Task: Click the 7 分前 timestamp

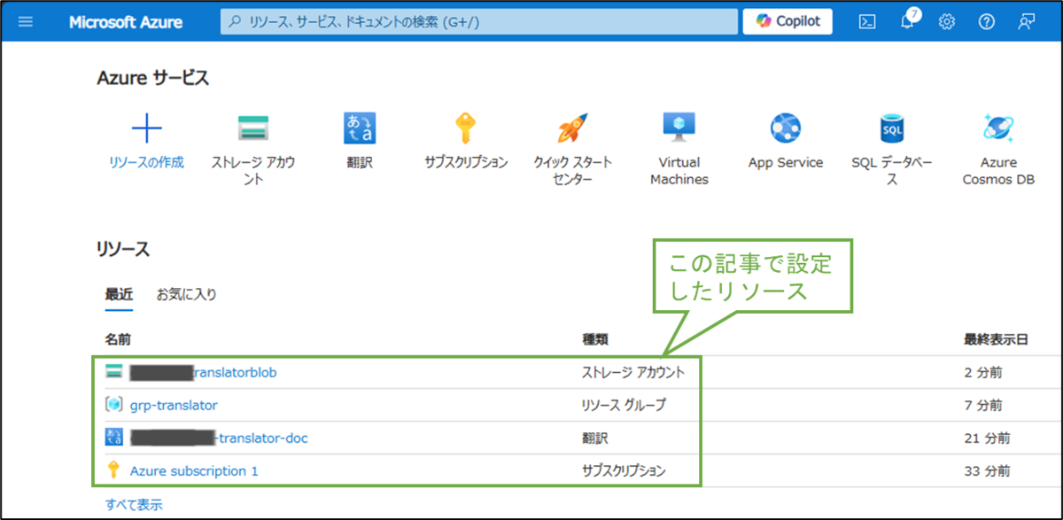Action: 983,405
